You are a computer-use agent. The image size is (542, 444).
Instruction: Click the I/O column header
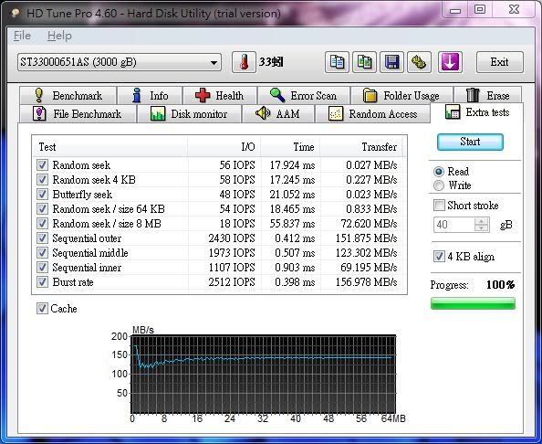point(224,147)
